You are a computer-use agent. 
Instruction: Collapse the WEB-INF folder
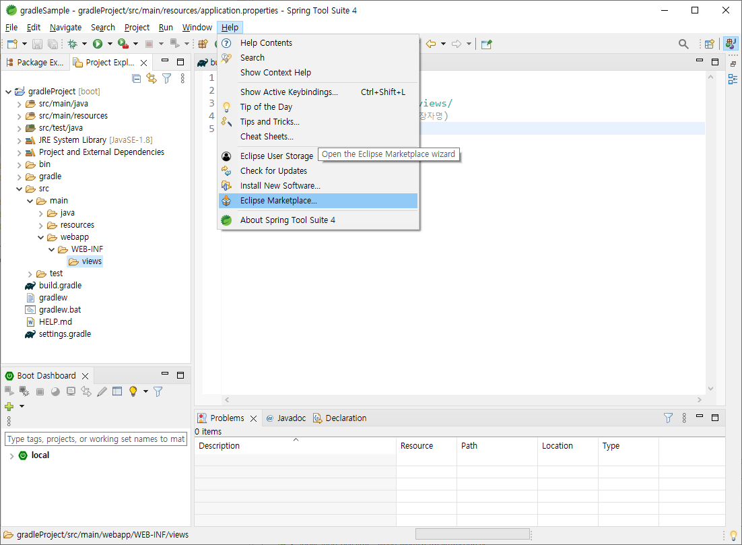52,249
